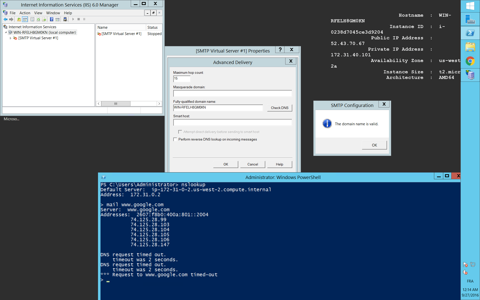
Task: Click the Maximum hop count field
Action: [182, 79]
